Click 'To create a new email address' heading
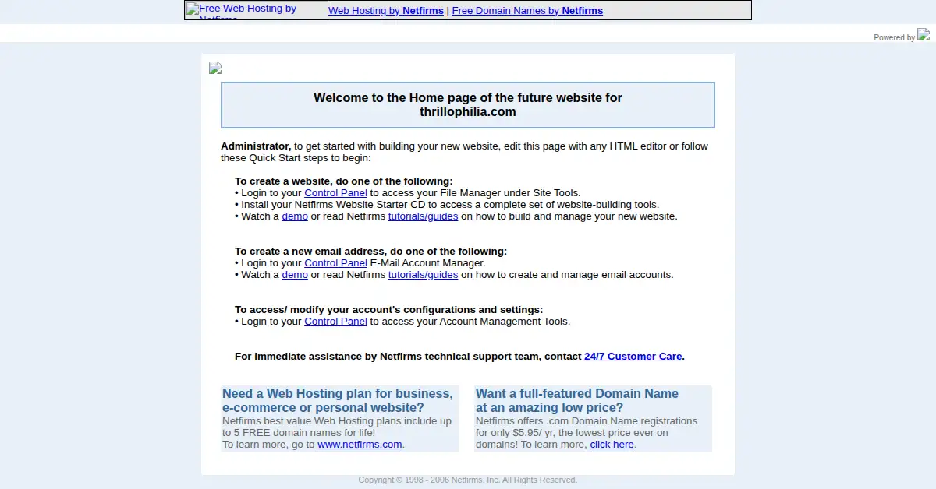The height and width of the screenshot is (489, 936). [x=370, y=252]
